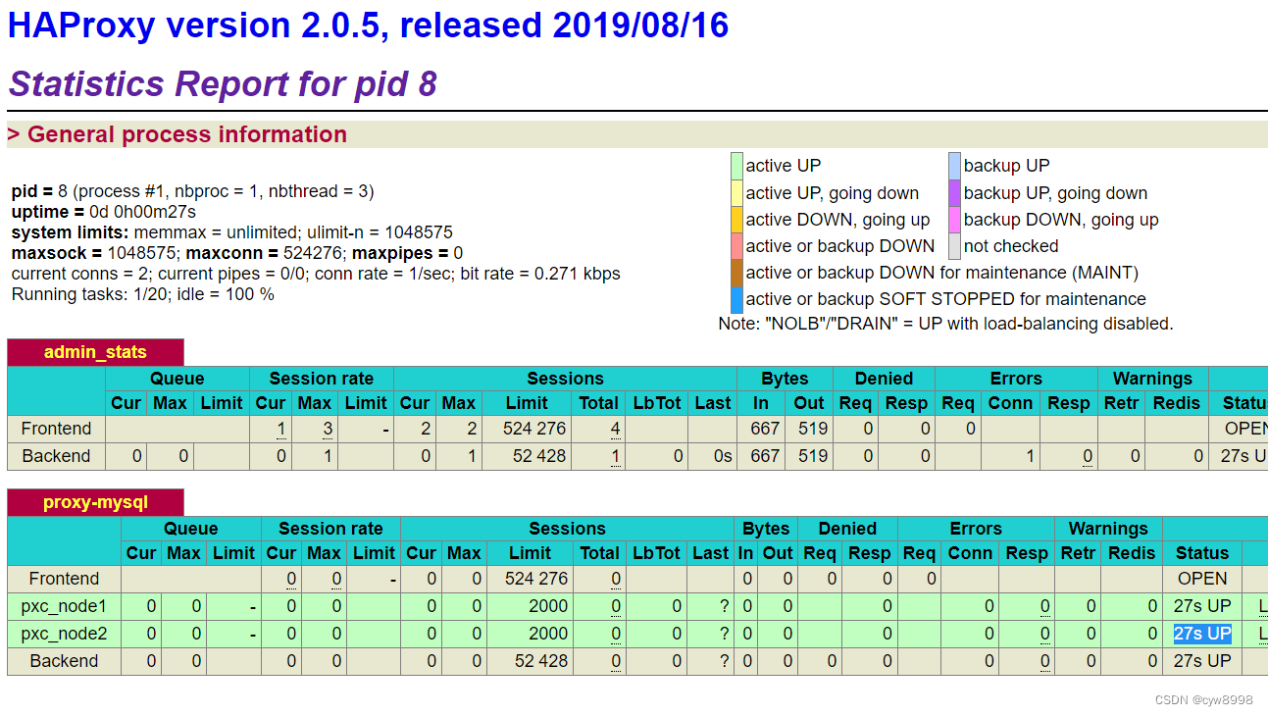Screen dimensions: 1268x716
Task: Click the HAProxy version 2.0.5 heading
Action: coord(368,25)
